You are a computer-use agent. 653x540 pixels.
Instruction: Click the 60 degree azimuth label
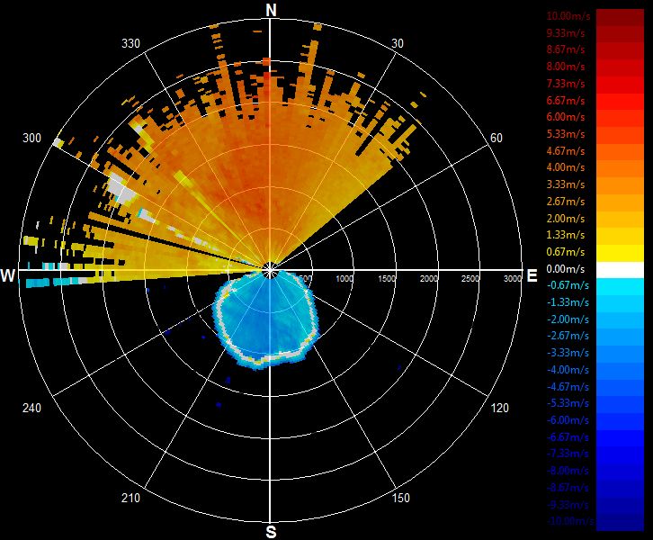tap(496, 138)
